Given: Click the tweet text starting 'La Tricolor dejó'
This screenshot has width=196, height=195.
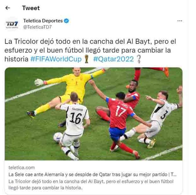Looking at the screenshot, I should tap(90, 50).
